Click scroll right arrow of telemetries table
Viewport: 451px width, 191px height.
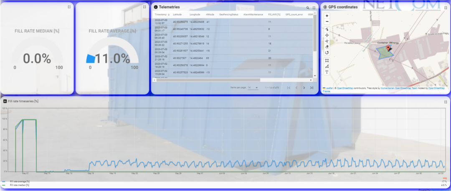click(x=311, y=80)
